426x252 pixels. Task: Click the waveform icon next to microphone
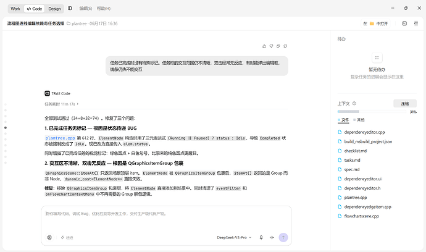coord(272,237)
